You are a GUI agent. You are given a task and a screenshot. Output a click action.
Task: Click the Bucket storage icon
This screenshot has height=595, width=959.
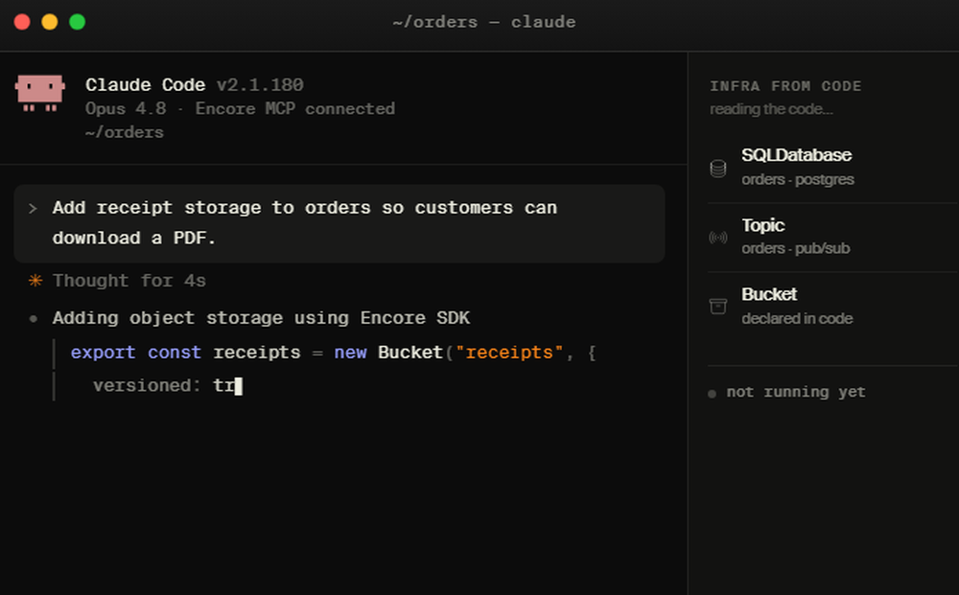click(x=718, y=306)
